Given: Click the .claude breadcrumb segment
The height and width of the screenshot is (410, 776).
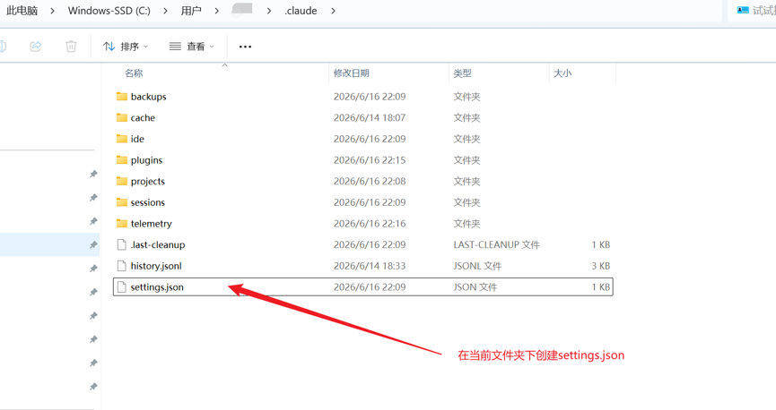Looking at the screenshot, I should (301, 11).
